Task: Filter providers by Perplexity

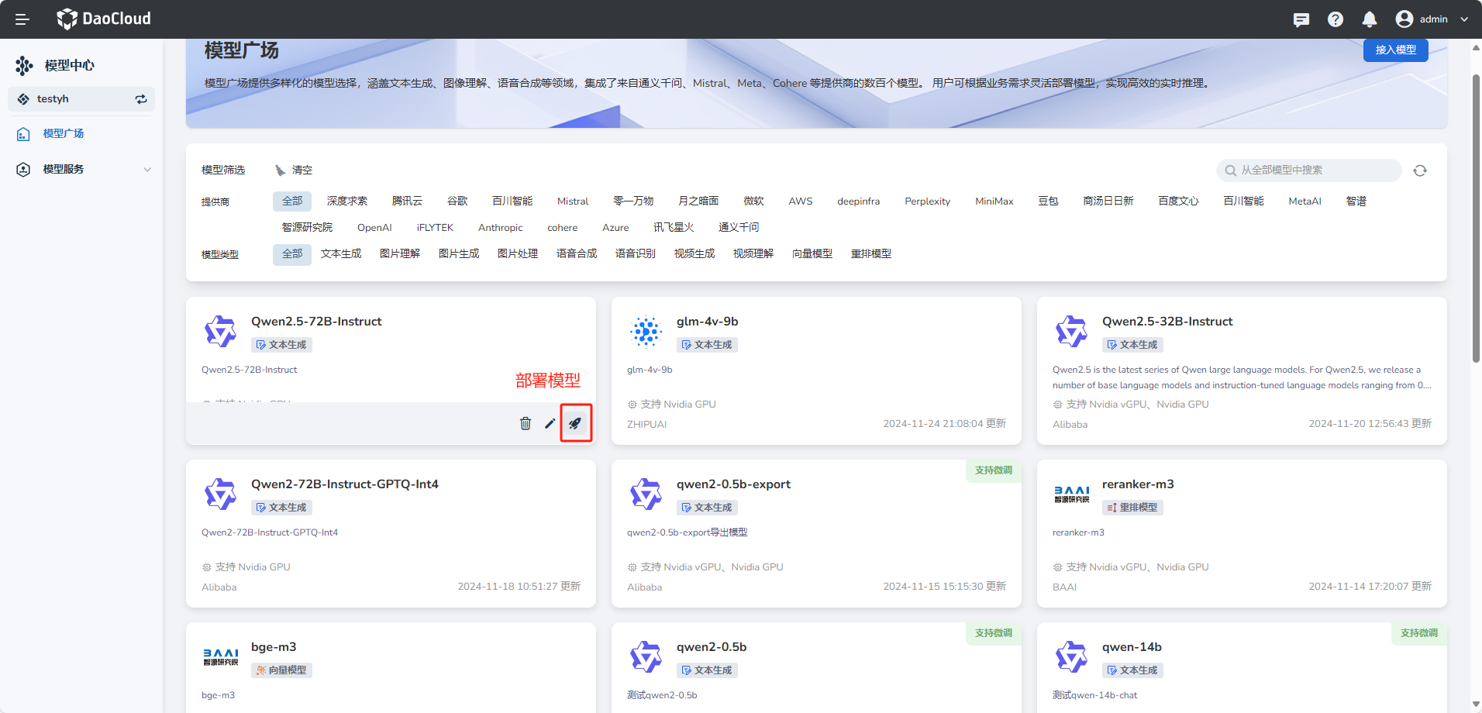Action: click(927, 201)
